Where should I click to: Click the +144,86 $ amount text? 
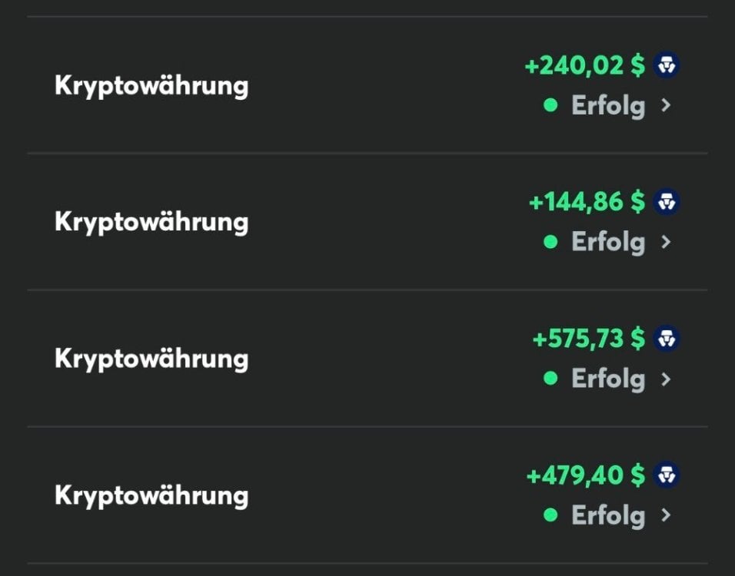coord(587,203)
